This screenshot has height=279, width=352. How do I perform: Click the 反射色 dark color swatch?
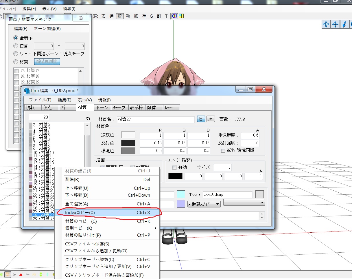tap(128, 143)
